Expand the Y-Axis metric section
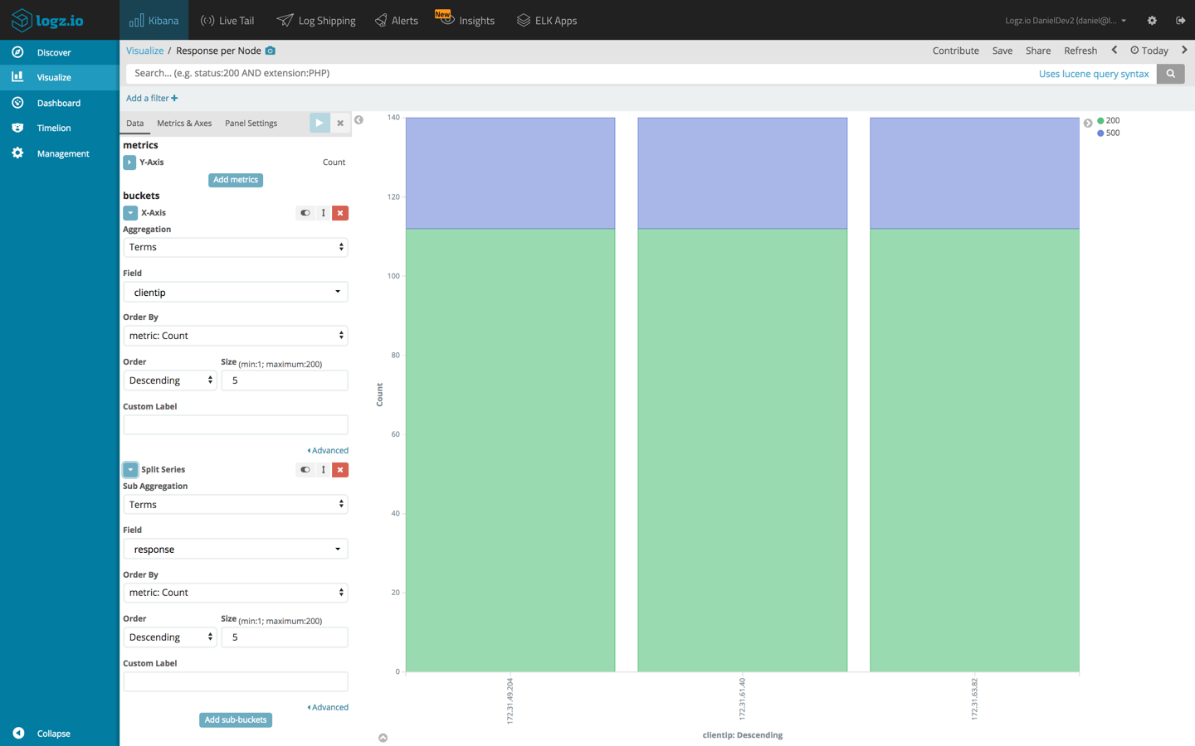 pos(129,162)
